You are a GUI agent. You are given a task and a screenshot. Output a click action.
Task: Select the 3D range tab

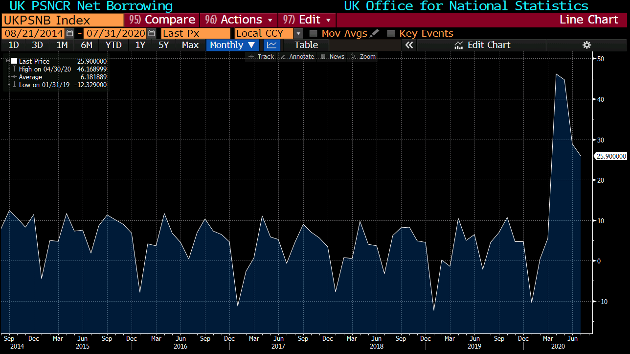pyautogui.click(x=37, y=45)
